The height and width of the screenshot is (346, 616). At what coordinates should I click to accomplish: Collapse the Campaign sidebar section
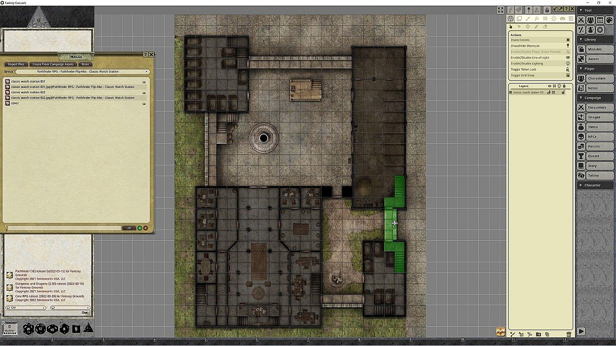(x=595, y=98)
